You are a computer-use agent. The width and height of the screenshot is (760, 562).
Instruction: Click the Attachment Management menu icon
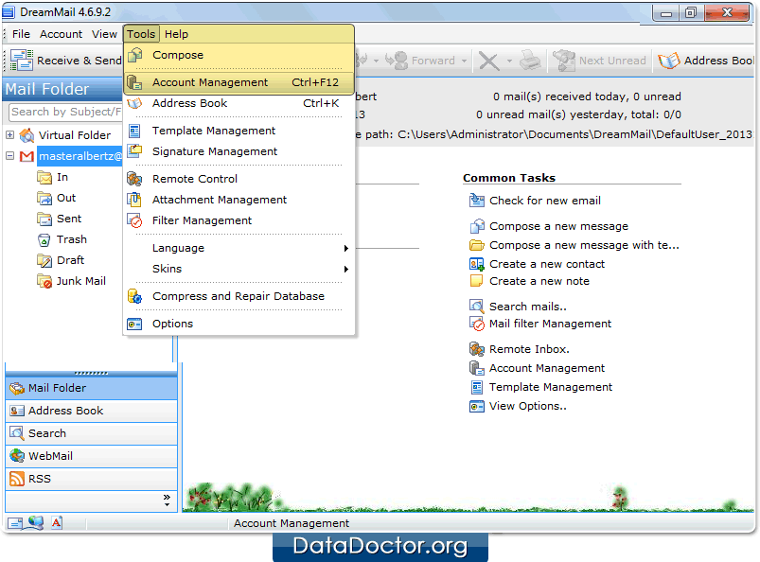point(134,200)
